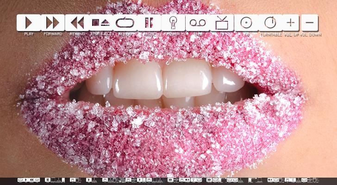Raise volume with the plus button
337x185 pixels.
coord(290,22)
